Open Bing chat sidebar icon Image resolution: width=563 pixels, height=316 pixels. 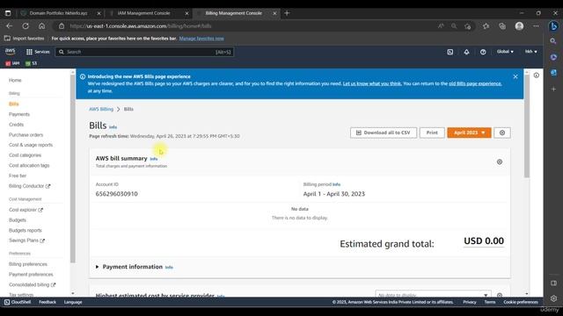pyautogui.click(x=553, y=26)
